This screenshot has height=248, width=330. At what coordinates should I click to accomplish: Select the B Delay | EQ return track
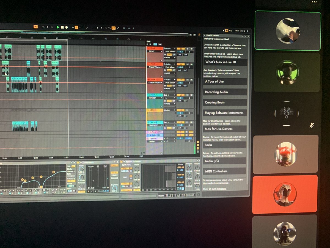click(x=155, y=135)
